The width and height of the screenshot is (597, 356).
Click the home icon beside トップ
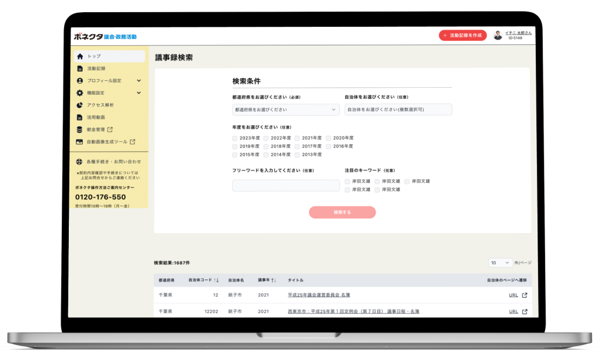(x=80, y=56)
